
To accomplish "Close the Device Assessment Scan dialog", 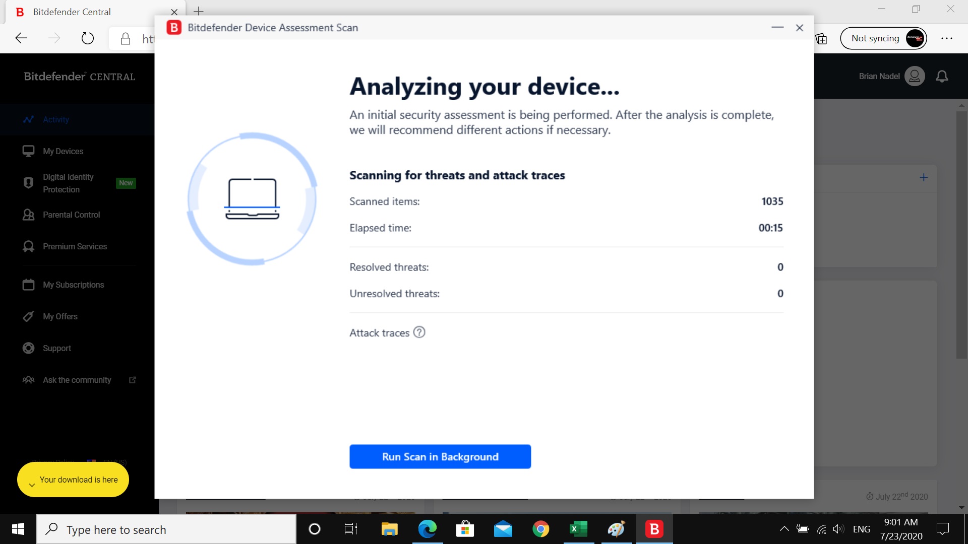I will point(799,28).
